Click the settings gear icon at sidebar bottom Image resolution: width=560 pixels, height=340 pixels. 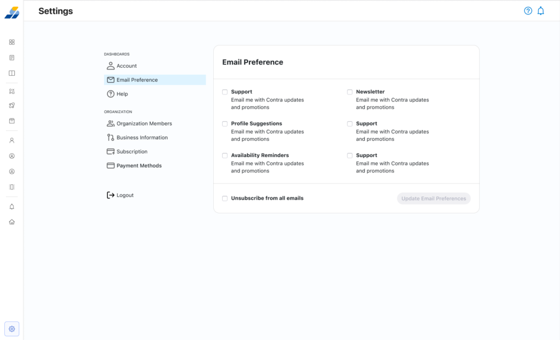tap(12, 329)
